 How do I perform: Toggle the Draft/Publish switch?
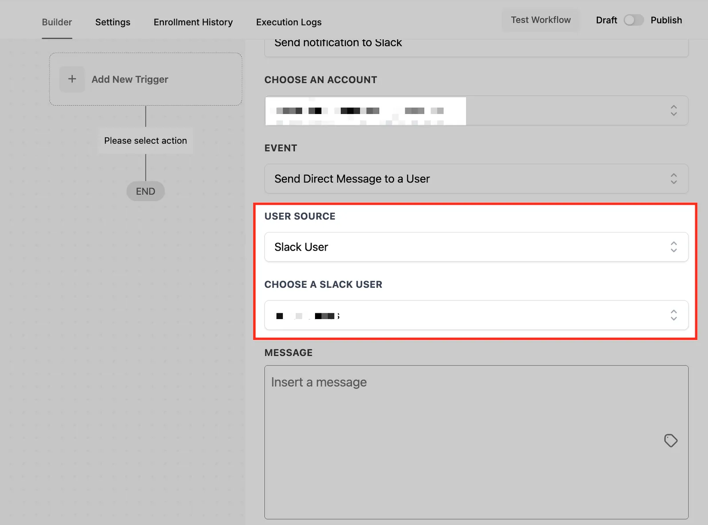[634, 20]
